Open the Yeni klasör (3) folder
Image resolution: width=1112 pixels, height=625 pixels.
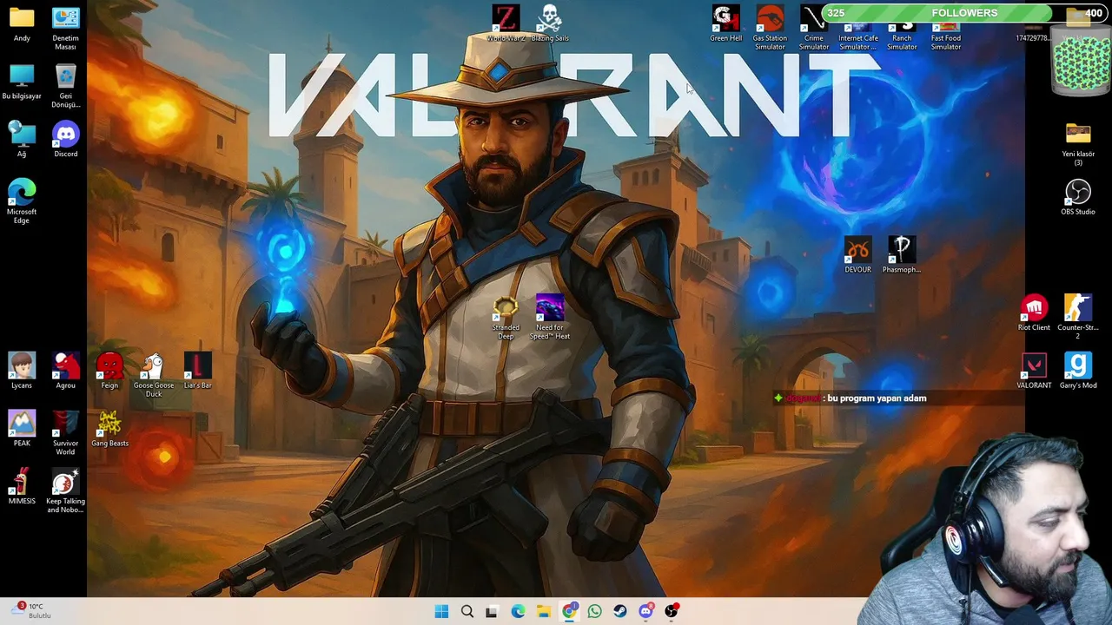(x=1078, y=144)
